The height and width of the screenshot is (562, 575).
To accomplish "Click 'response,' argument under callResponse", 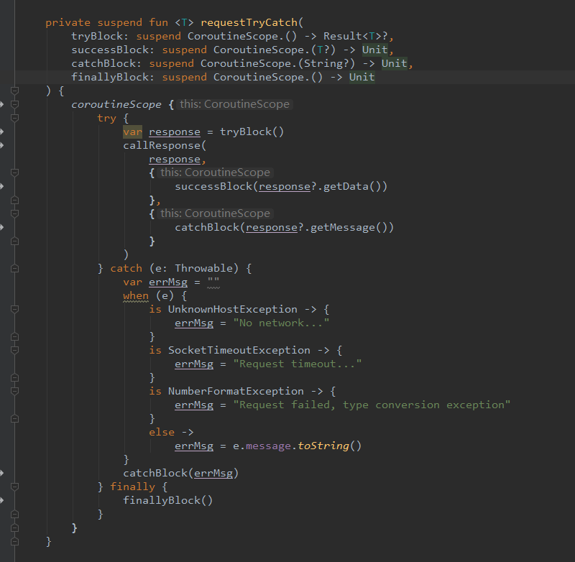I will coord(178,159).
